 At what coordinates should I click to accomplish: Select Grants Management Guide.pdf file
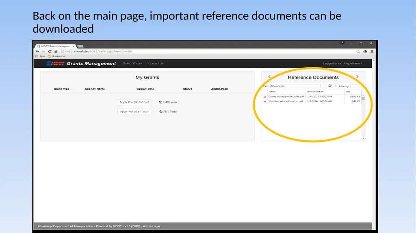tap(286, 96)
